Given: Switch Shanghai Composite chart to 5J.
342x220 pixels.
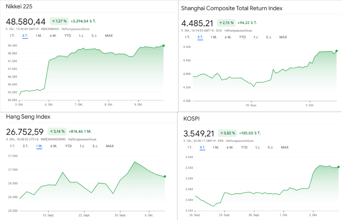Looking at the screenshot, I should coord(269,37).
